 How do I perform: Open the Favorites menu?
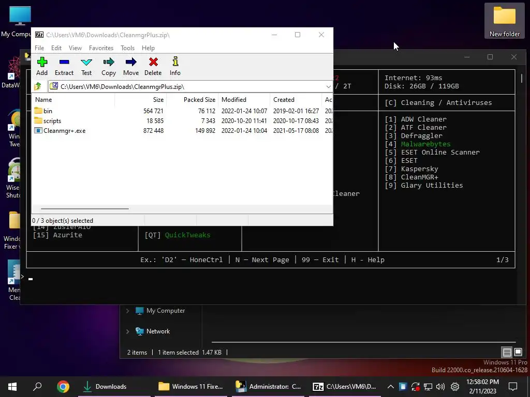[101, 48]
